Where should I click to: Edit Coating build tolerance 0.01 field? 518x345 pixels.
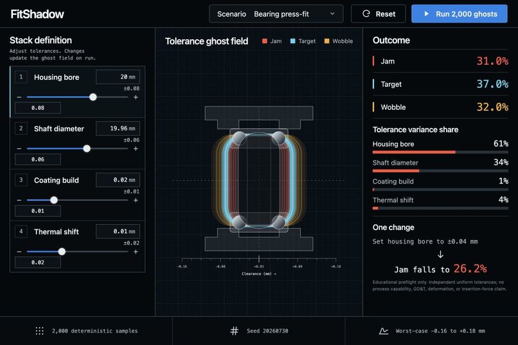tap(38, 211)
